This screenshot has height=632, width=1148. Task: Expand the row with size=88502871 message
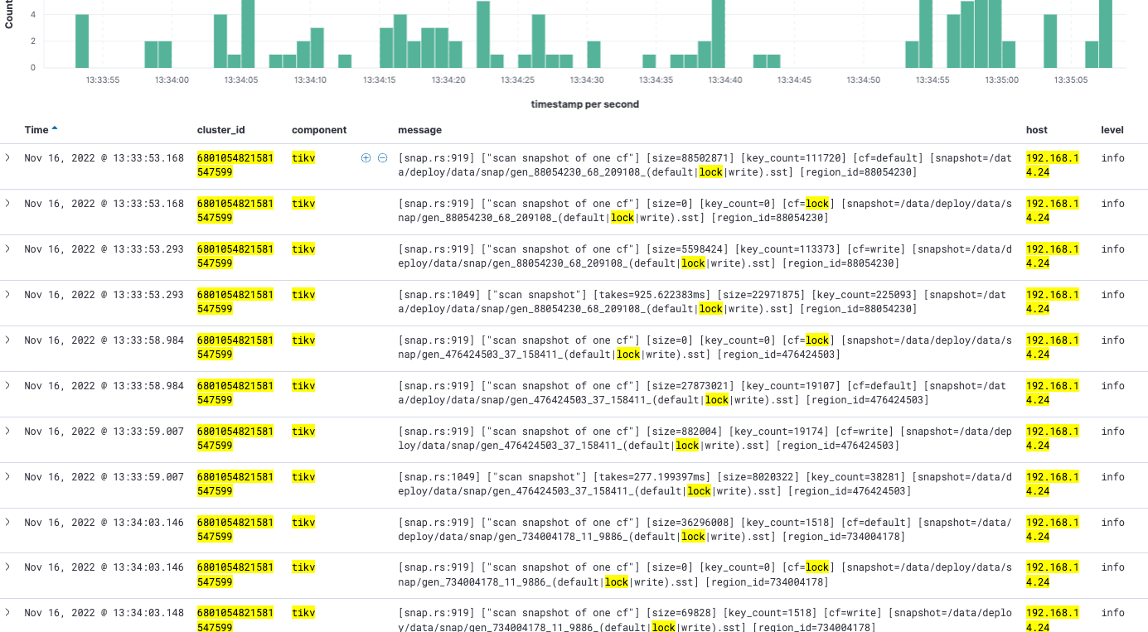(x=8, y=157)
